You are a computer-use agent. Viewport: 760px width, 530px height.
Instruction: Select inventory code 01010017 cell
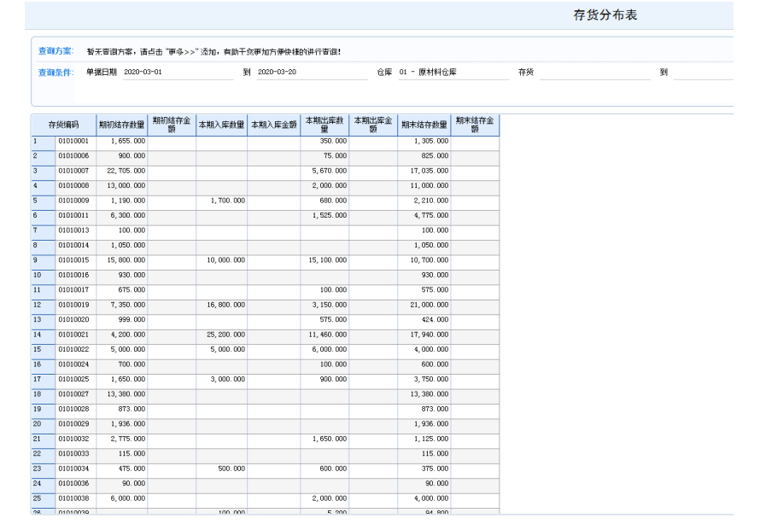(x=76, y=290)
